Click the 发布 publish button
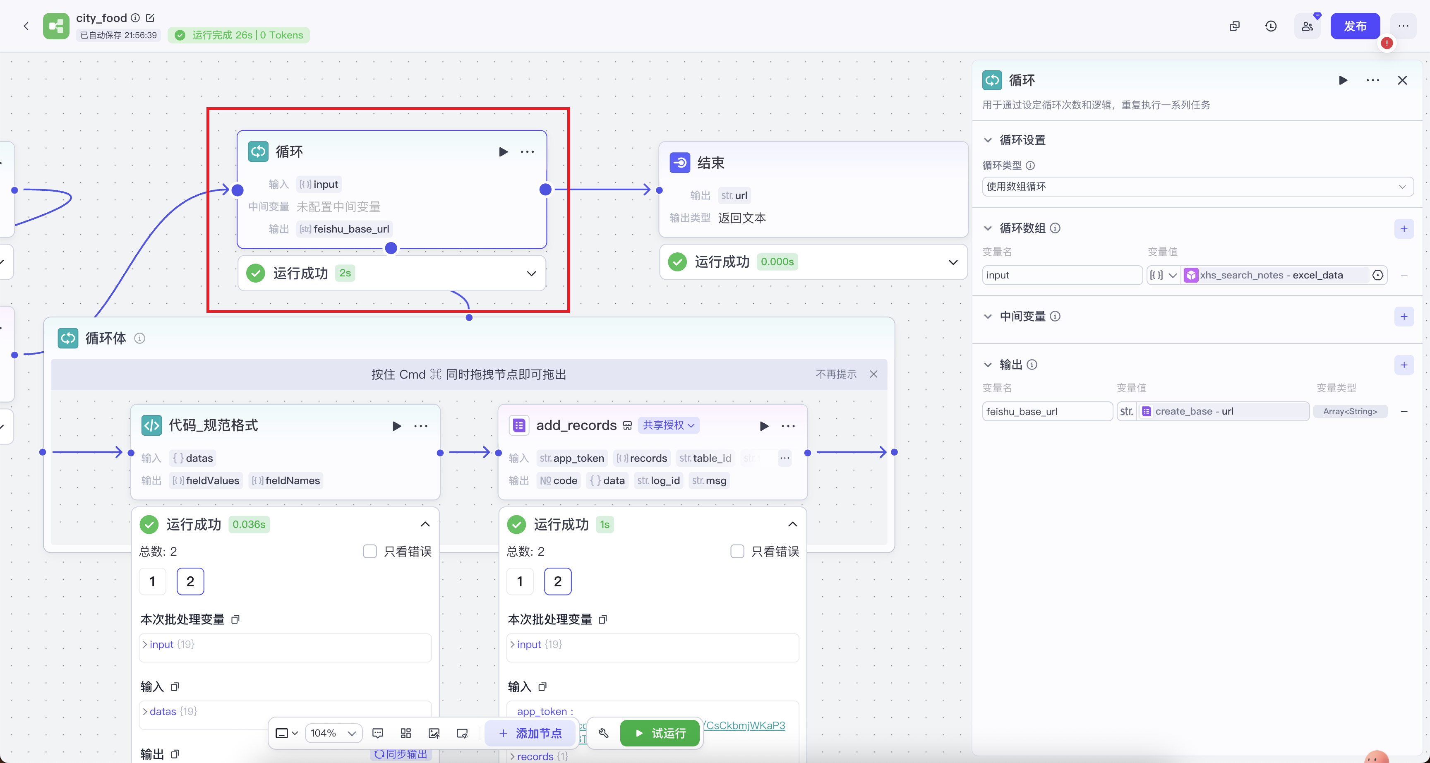 (x=1355, y=26)
